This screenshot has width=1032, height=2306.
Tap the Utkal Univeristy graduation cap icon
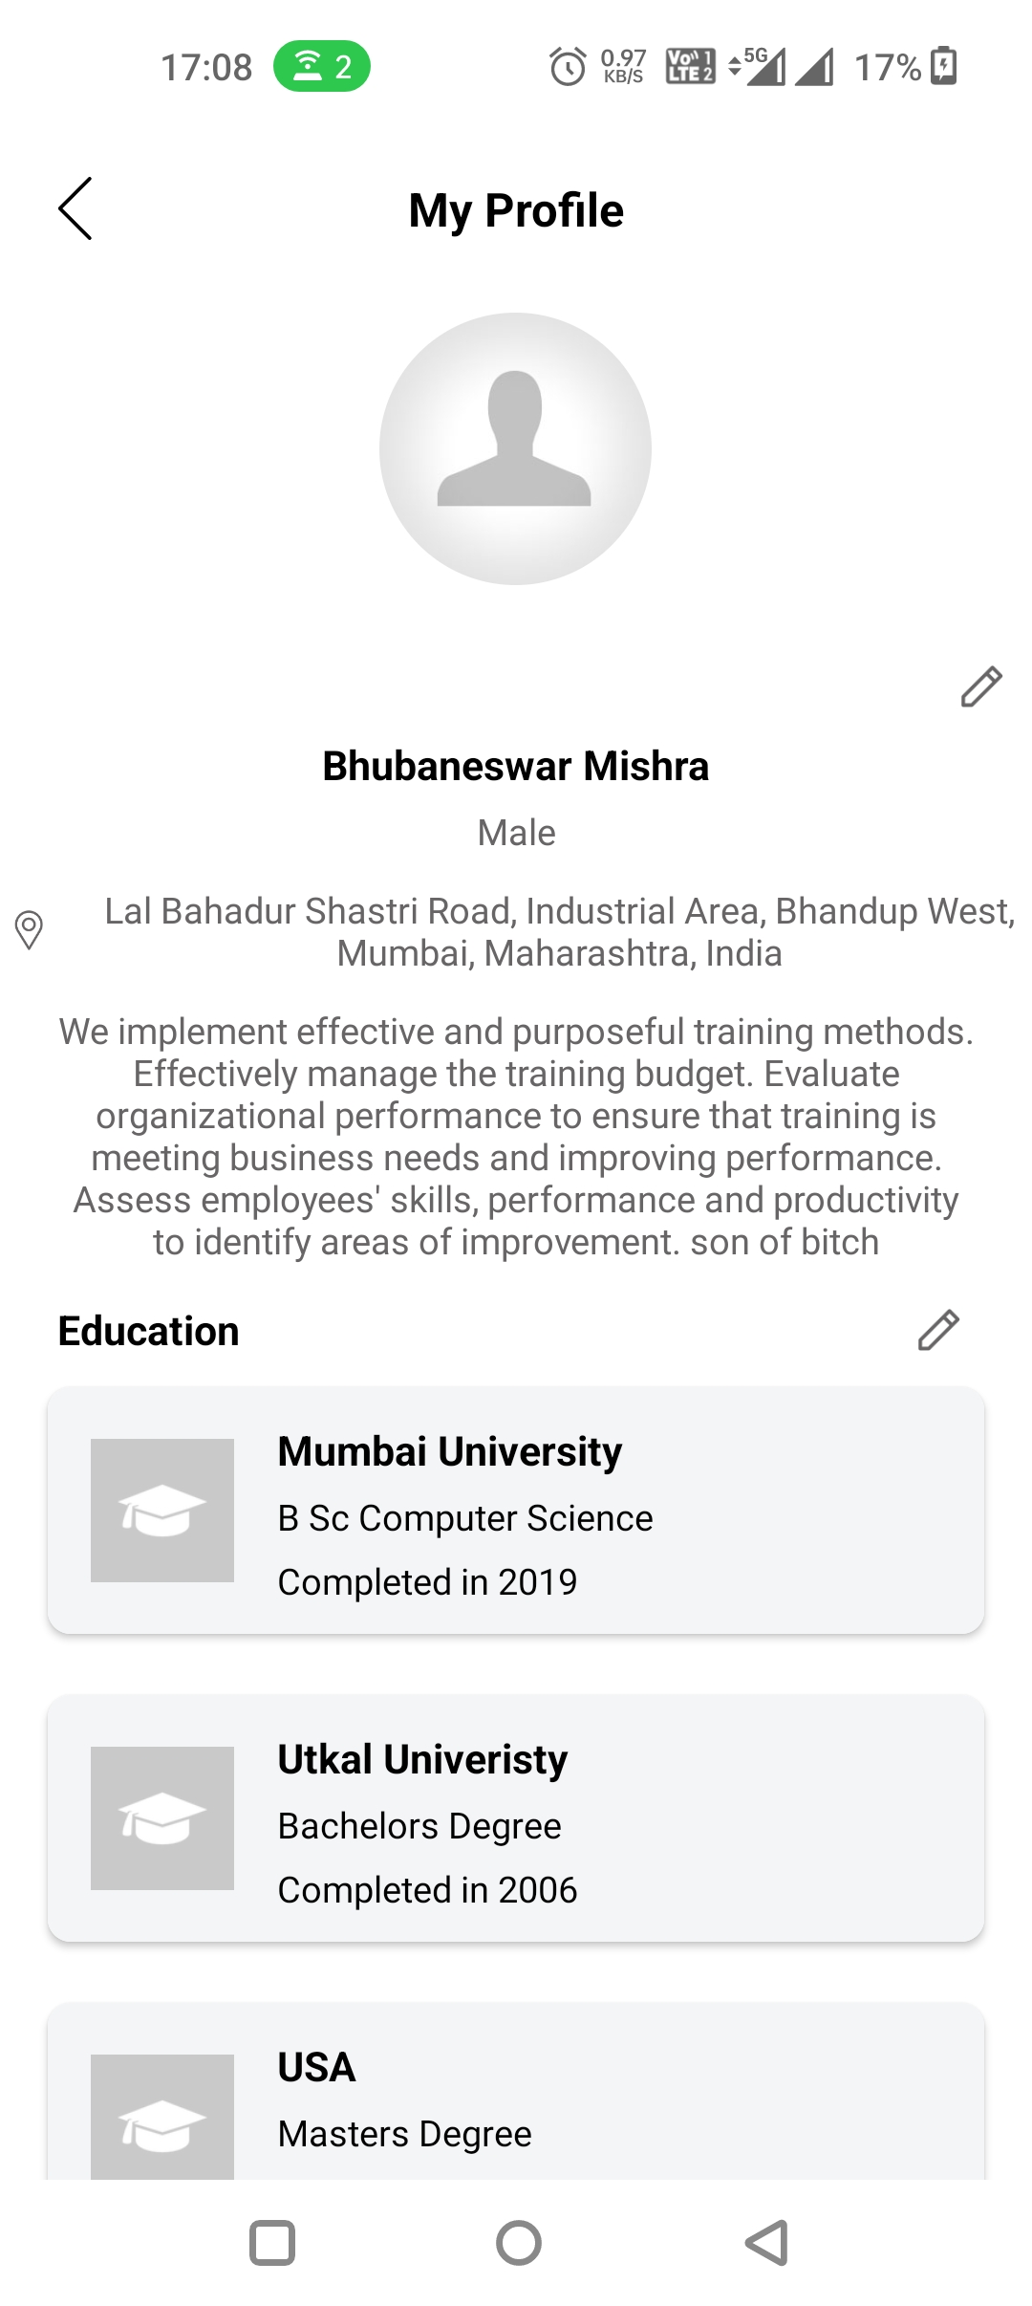[x=162, y=1818]
